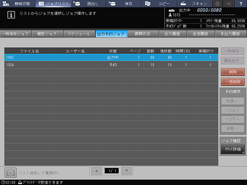Click the ファイル名 column header
Image resolution: width=247 pixels, height=185 pixels.
tap(30, 51)
